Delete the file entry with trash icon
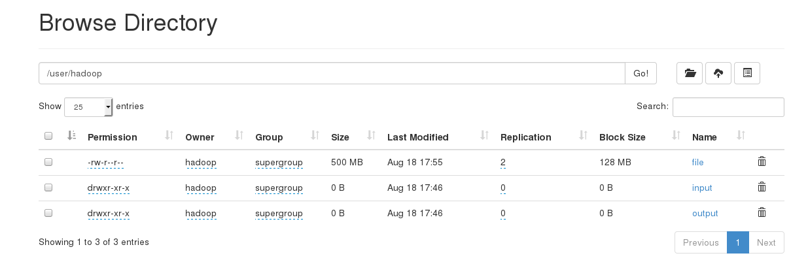Screen dimensions: 808x262 (762, 161)
